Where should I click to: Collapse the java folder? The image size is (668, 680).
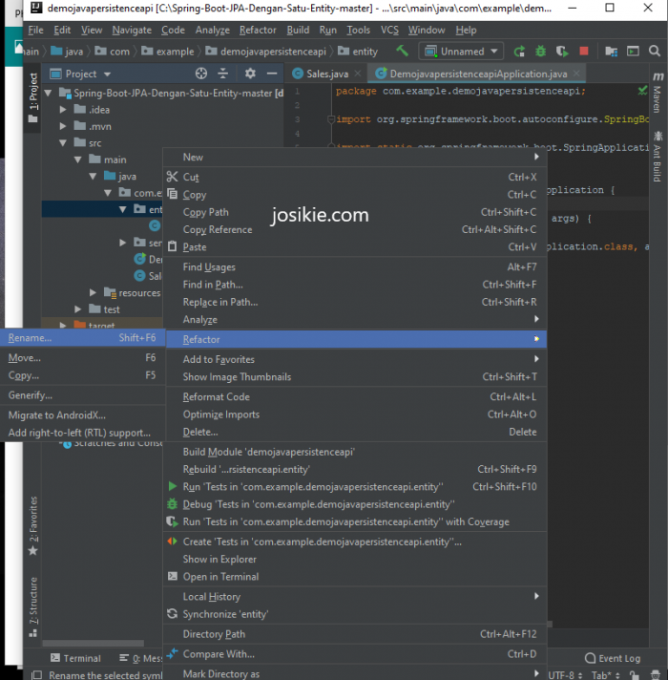93,176
